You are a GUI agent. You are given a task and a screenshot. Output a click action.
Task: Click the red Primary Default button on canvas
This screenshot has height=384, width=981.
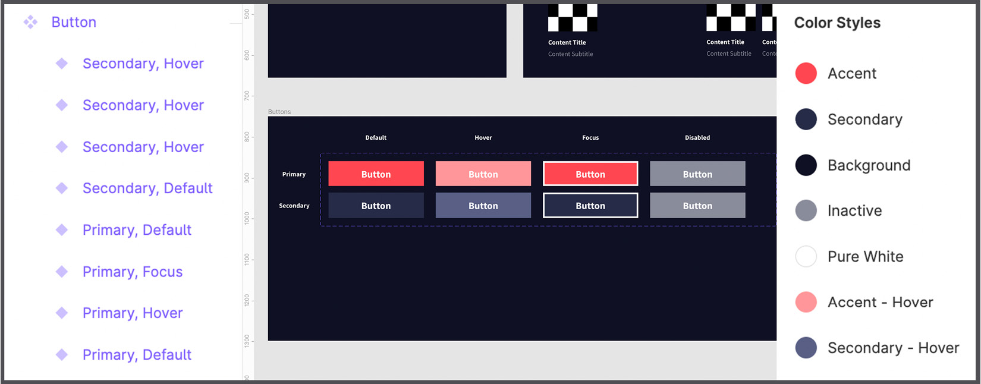[x=376, y=174]
